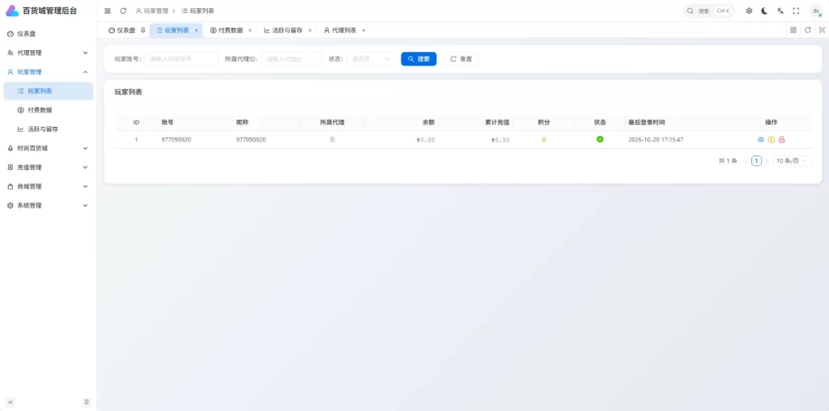Click the blue 搜索 button
The height and width of the screenshot is (411, 829).
pos(419,59)
